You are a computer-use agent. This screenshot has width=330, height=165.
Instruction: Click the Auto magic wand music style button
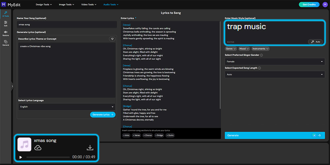315,42
